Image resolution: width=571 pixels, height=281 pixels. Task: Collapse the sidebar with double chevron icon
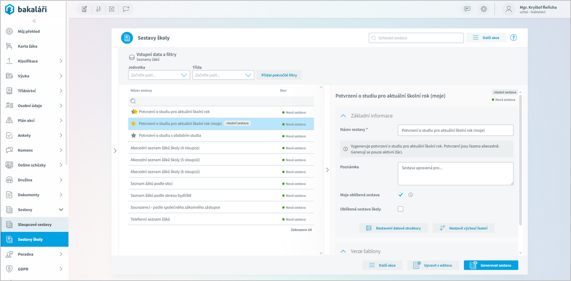click(x=34, y=21)
